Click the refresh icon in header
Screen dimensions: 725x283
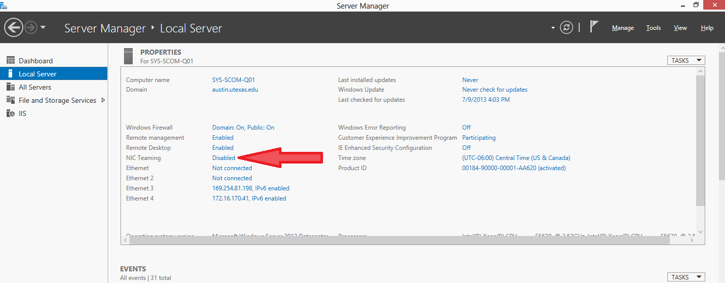[567, 28]
